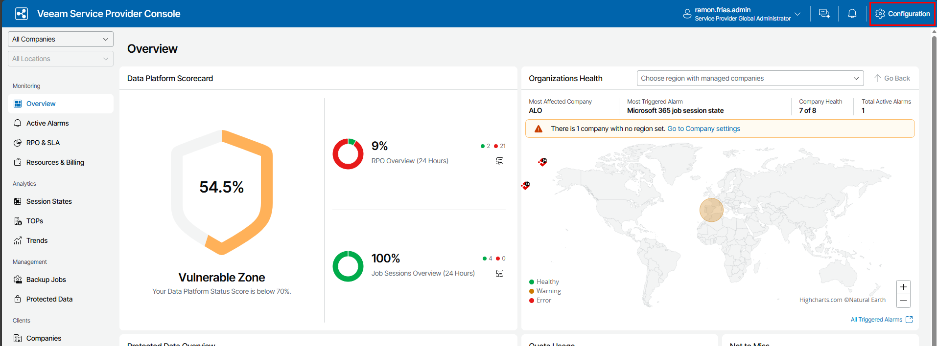Click the Veeam logo icon in header
The height and width of the screenshot is (346, 937).
(22, 14)
